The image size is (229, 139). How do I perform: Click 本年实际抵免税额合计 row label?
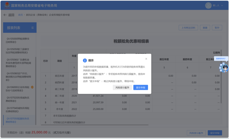pos(64,116)
